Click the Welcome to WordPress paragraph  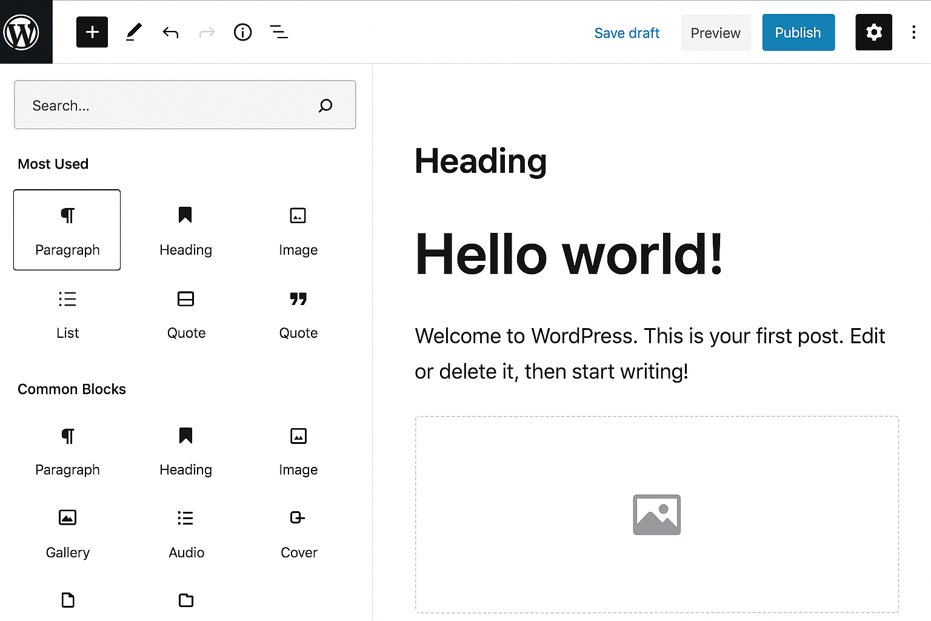coord(650,354)
